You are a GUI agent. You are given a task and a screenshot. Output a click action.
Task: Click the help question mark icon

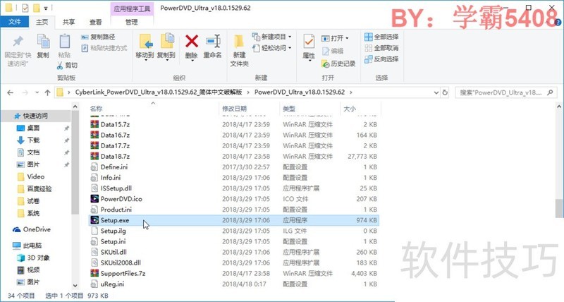pyautogui.click(x=558, y=23)
